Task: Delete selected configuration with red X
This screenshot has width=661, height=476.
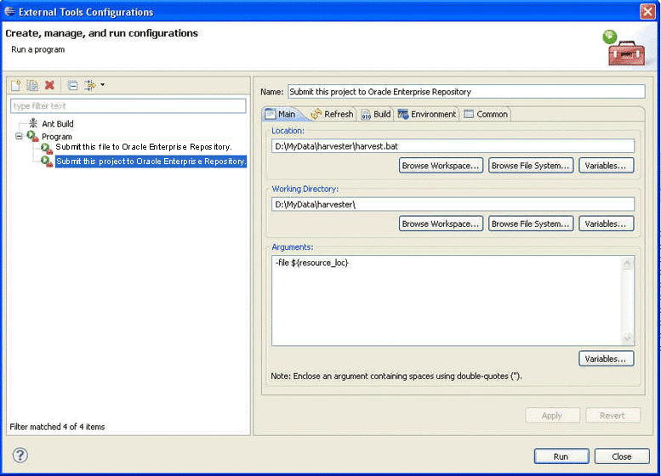Action: 49,86
